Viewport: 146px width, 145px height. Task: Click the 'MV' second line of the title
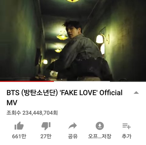click(12, 103)
